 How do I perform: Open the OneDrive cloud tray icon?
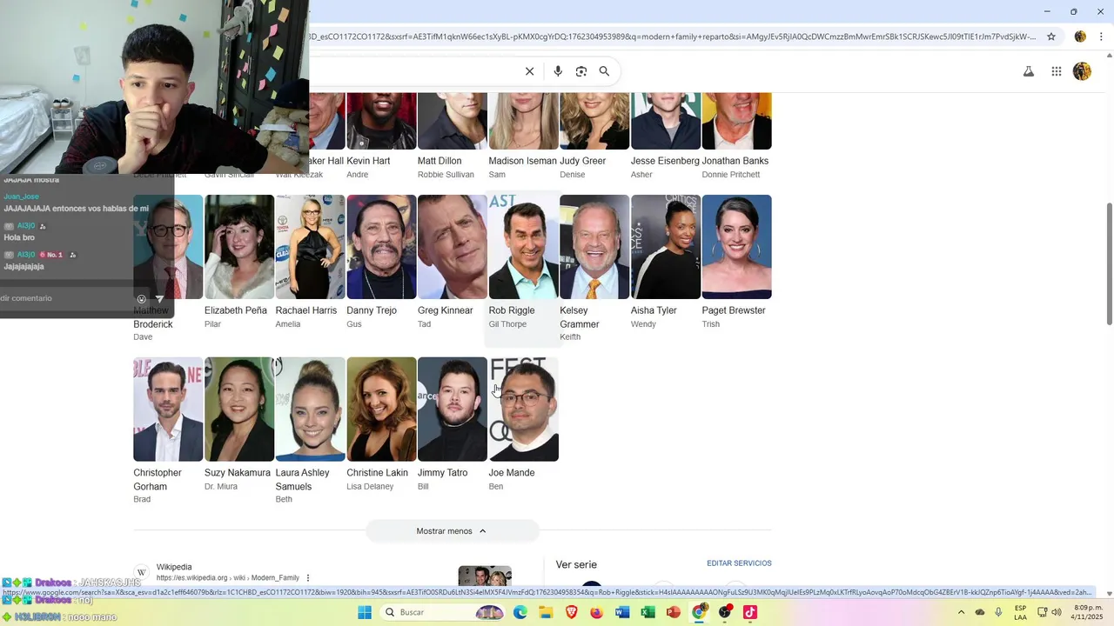[980, 612]
